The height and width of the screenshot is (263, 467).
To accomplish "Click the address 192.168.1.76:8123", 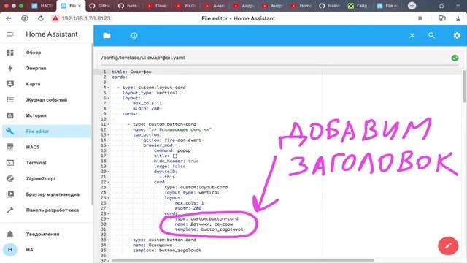I will [x=86, y=18].
